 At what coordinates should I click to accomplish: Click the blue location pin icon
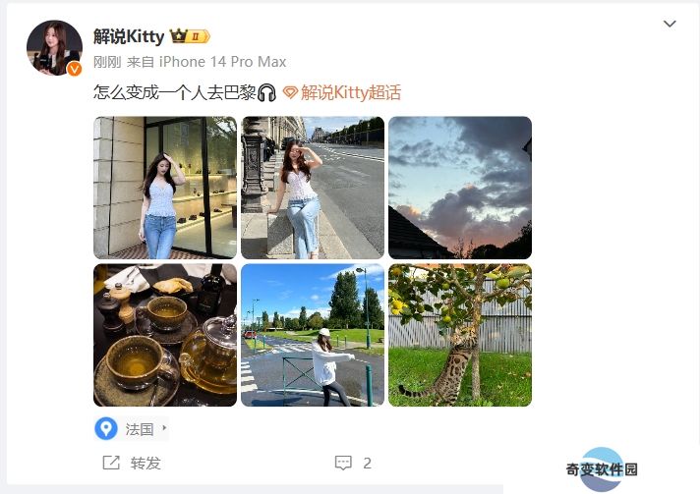(x=106, y=428)
